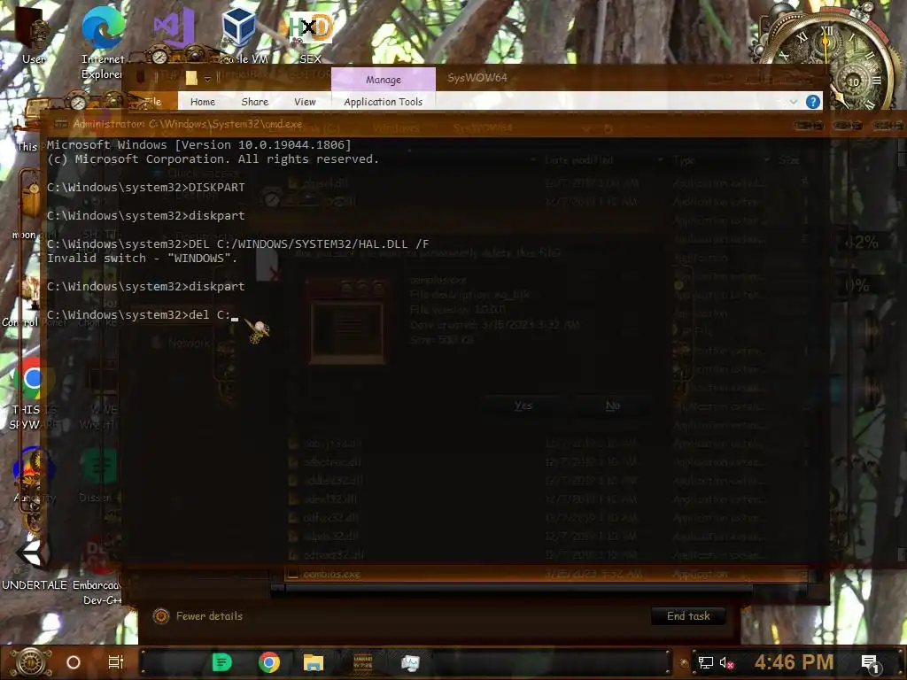Open the Application Tools ribbon tab
The image size is (907, 680).
pos(383,102)
